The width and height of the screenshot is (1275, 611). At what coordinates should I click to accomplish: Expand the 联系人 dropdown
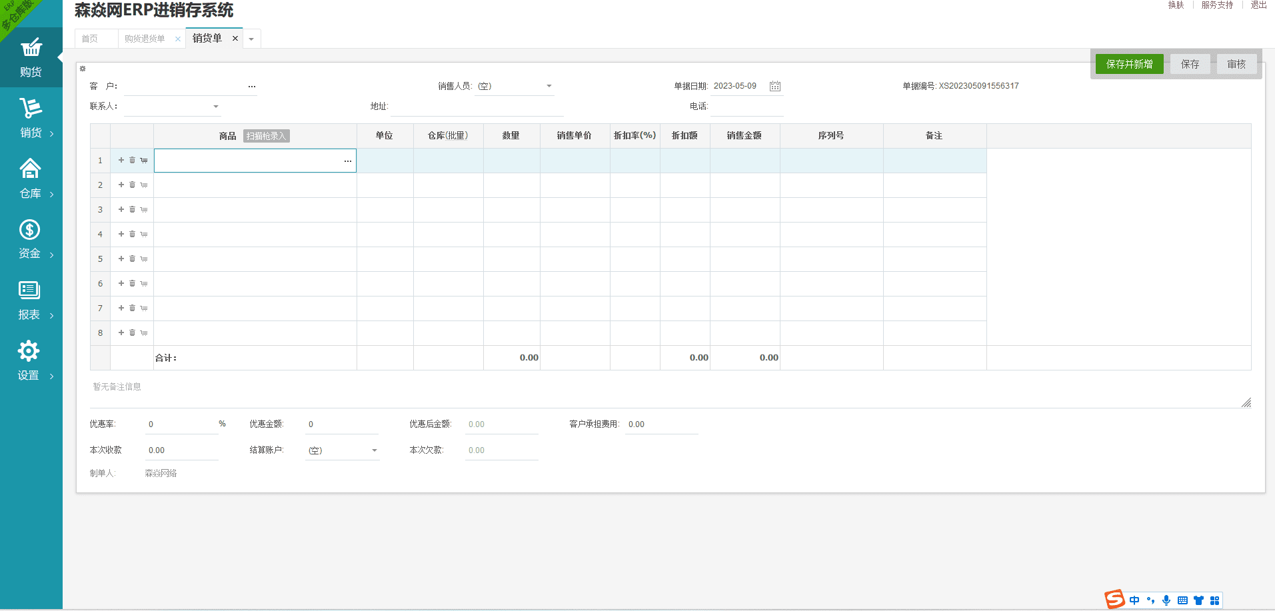(x=216, y=107)
